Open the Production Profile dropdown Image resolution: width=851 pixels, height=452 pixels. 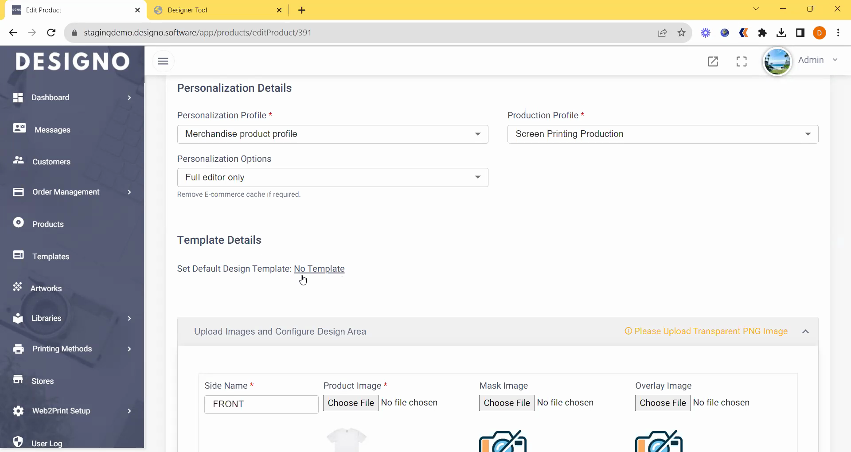pyautogui.click(x=662, y=134)
